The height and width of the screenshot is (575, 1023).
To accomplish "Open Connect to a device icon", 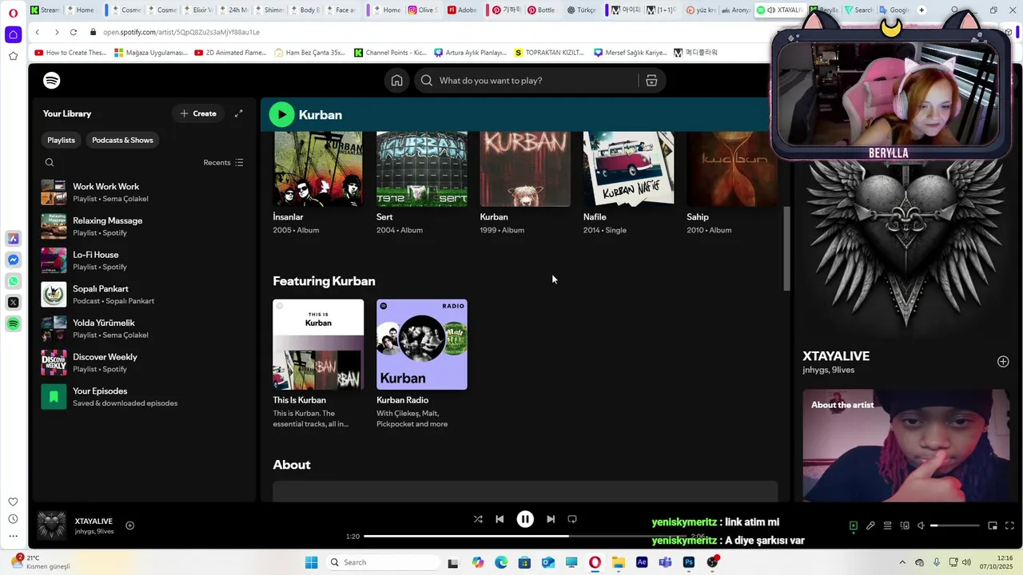I will click(905, 525).
